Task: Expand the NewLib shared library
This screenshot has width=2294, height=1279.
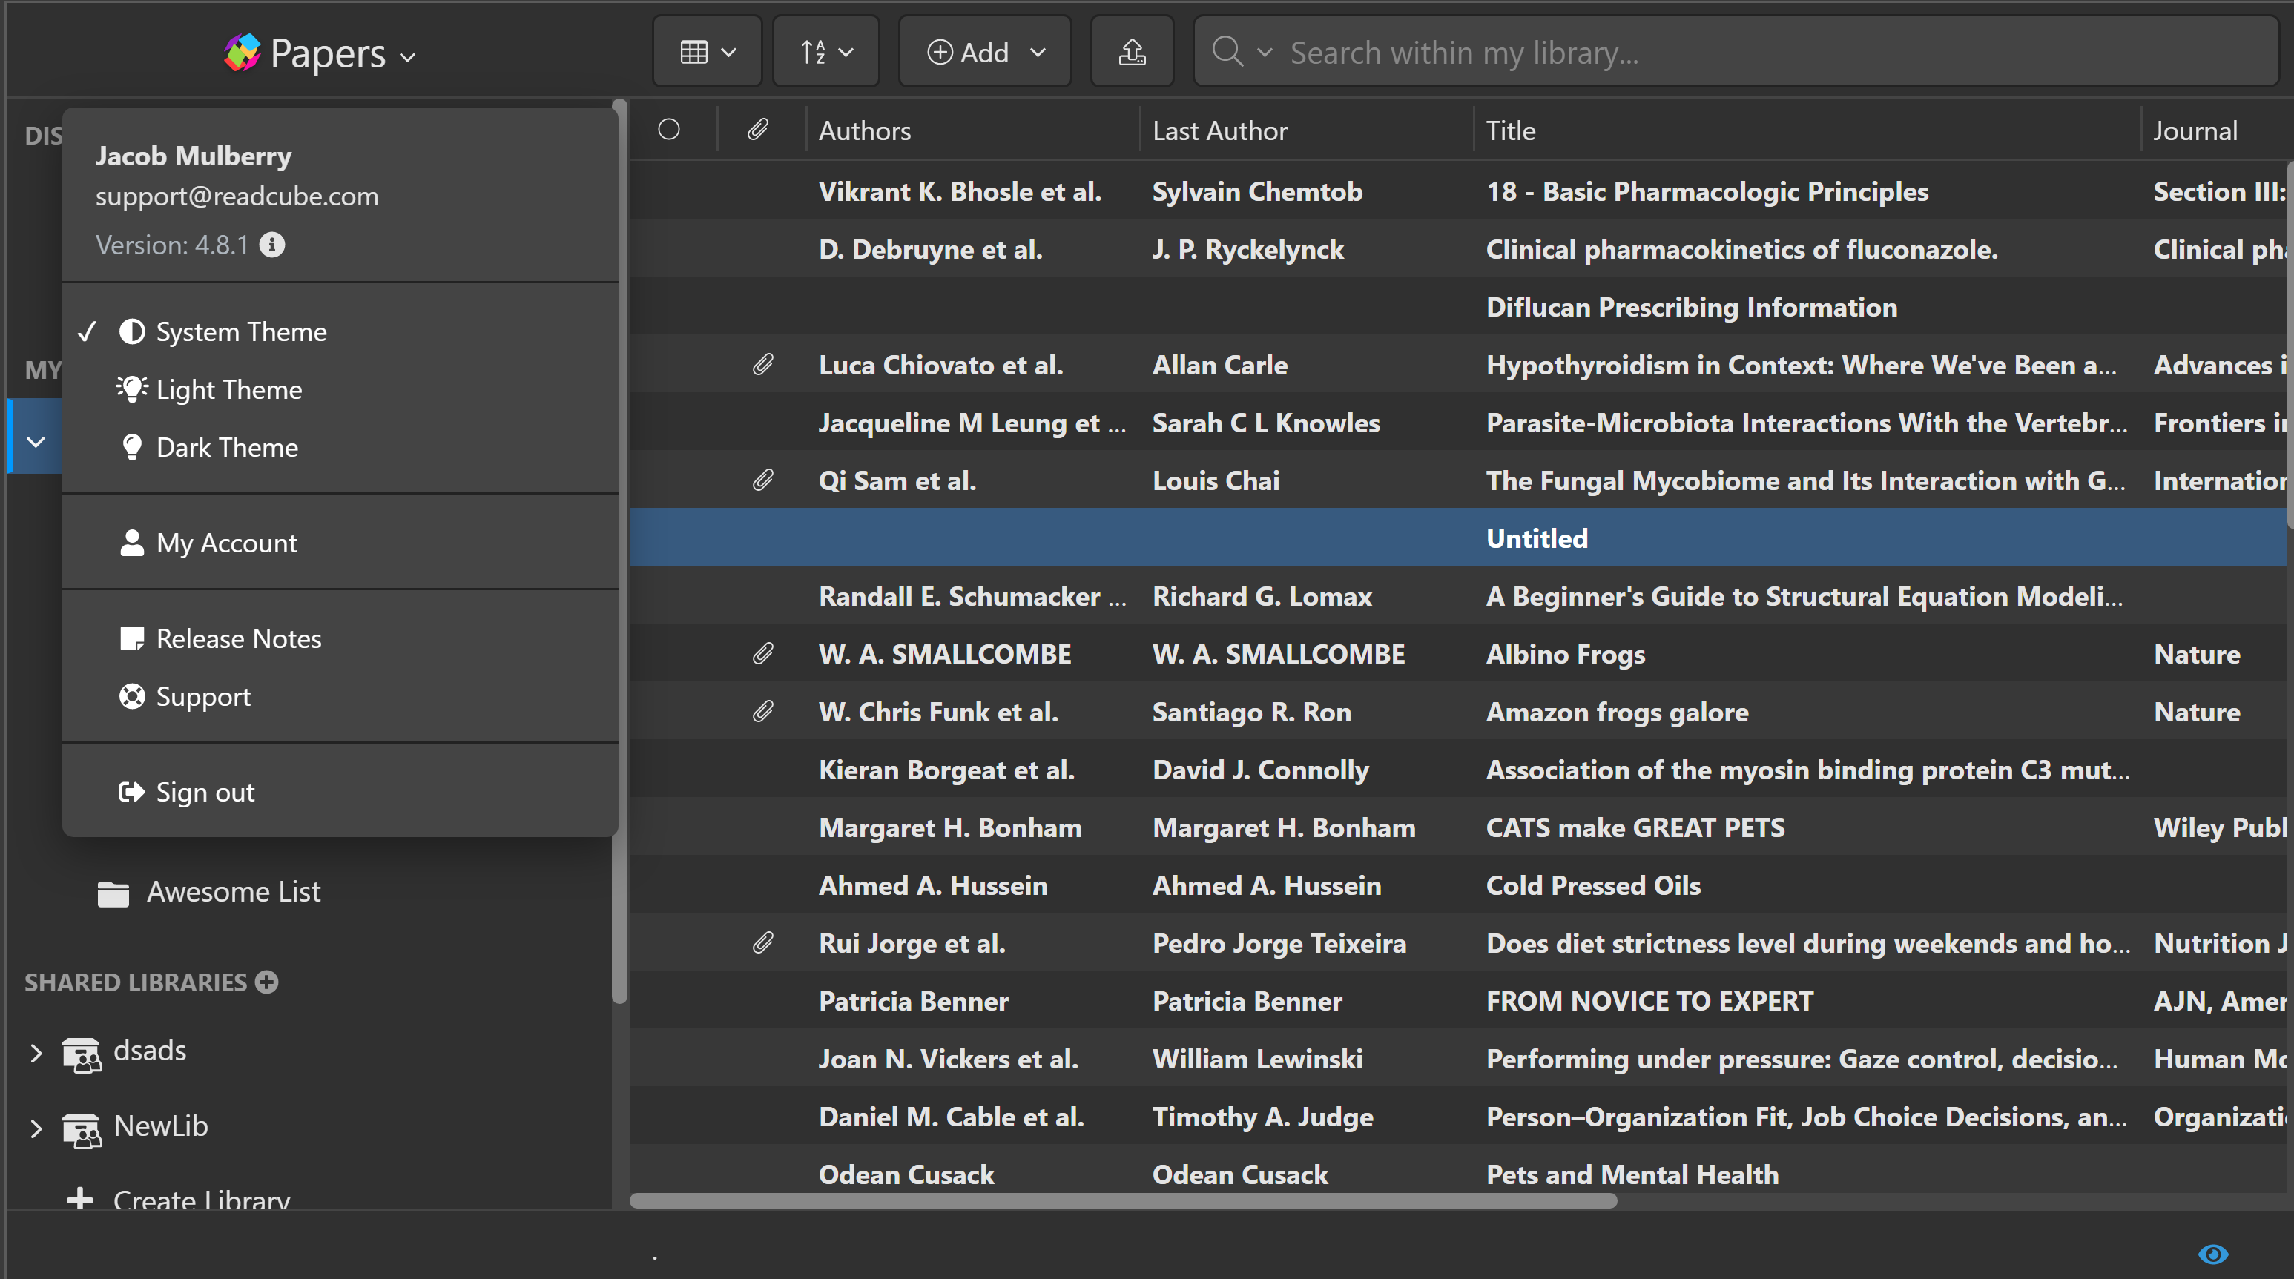Action: pyautogui.click(x=36, y=1128)
